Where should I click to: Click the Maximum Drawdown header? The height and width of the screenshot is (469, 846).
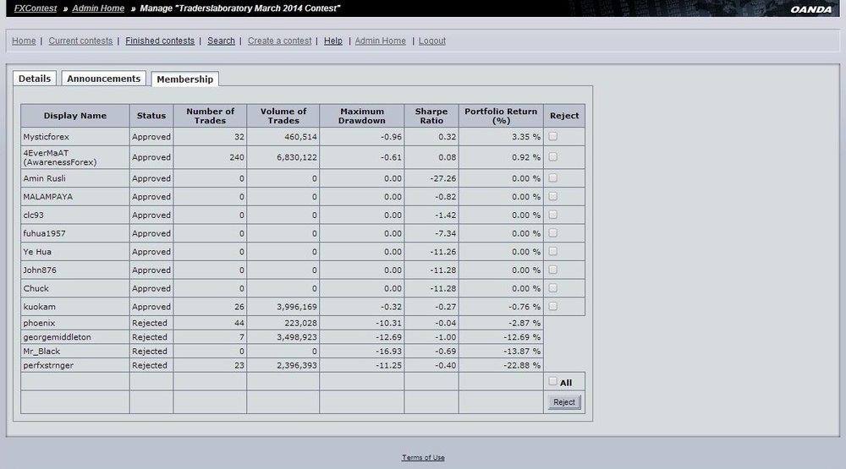point(361,116)
